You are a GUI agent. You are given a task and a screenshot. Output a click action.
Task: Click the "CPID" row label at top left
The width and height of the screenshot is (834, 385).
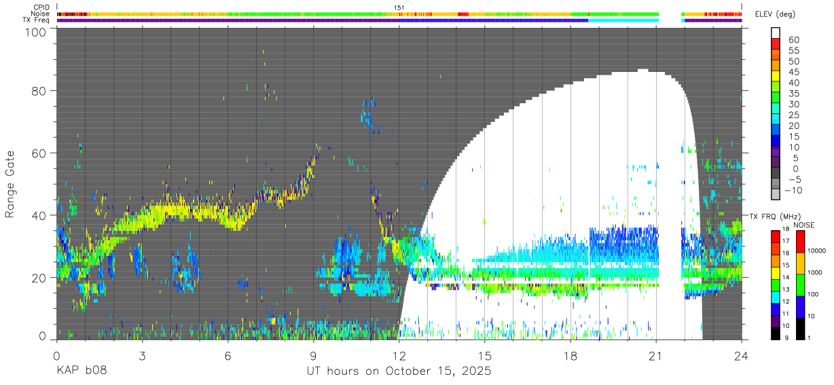click(42, 7)
